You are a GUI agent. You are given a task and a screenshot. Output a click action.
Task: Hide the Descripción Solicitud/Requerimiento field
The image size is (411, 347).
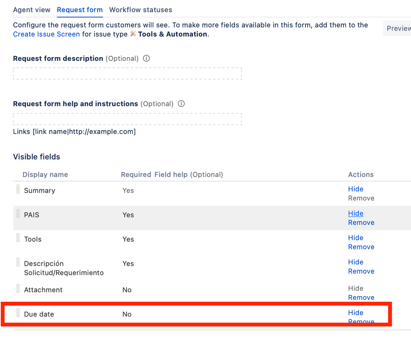355,262
